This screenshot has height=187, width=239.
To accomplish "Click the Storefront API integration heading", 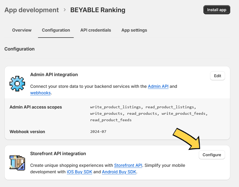I will (58, 154).
